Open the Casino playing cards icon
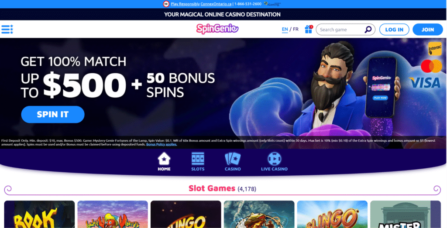The width and height of the screenshot is (447, 228). pyautogui.click(x=233, y=159)
